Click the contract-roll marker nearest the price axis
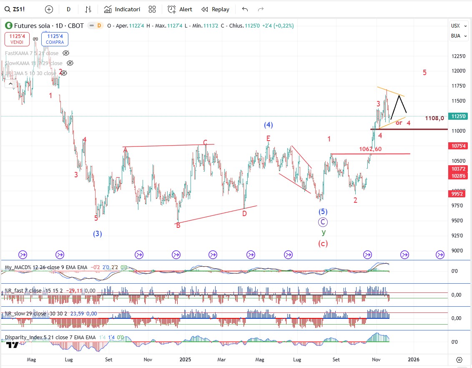The image size is (472, 368). click(x=440, y=255)
